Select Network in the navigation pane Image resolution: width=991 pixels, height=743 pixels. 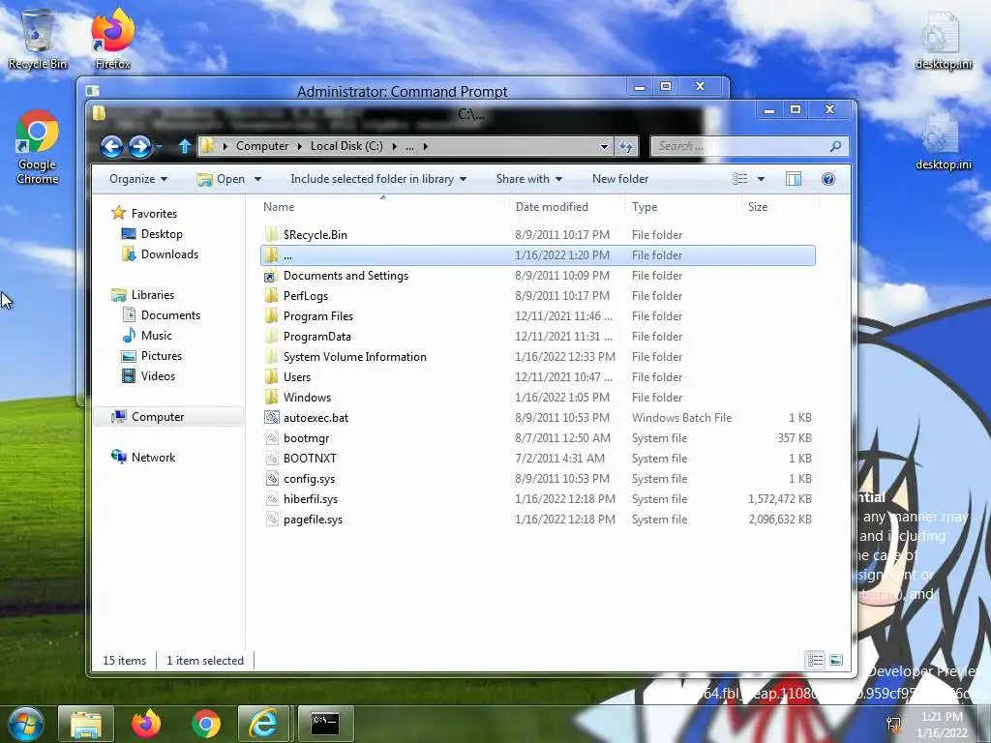coord(153,458)
